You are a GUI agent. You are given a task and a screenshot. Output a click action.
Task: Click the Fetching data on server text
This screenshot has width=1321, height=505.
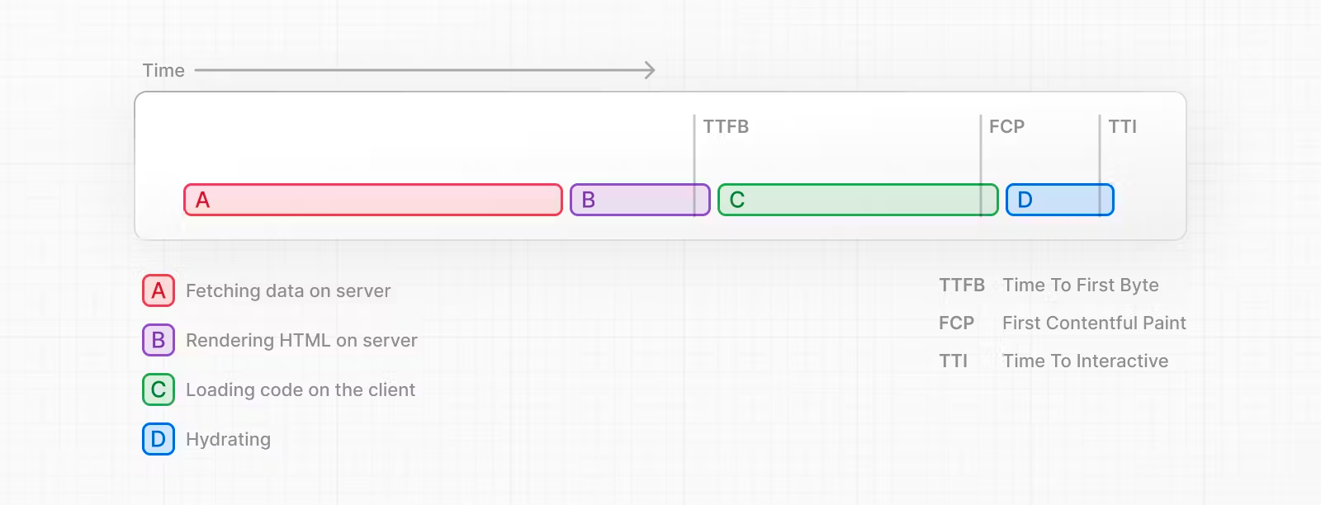pos(288,290)
